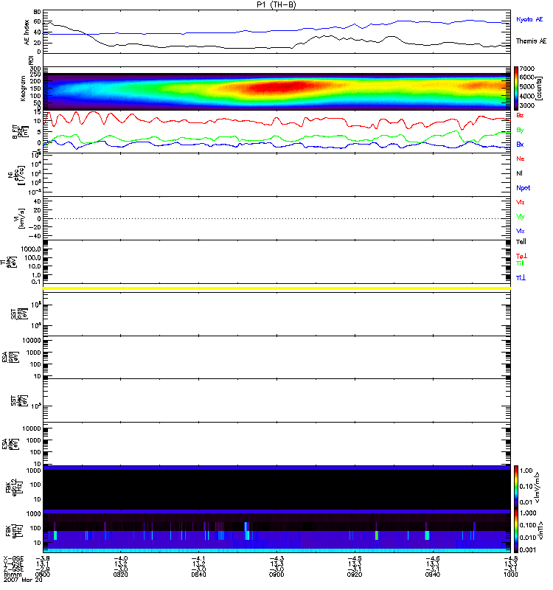Viewport: 553px width, 590px height.
Task: Click the 0800 time tick label
Action: (x=43, y=575)
